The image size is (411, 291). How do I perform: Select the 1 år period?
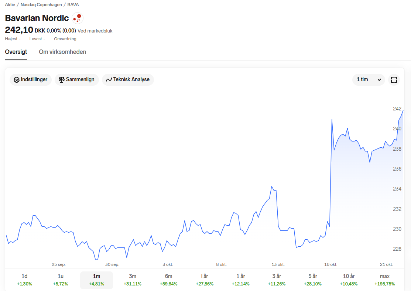coord(241,280)
